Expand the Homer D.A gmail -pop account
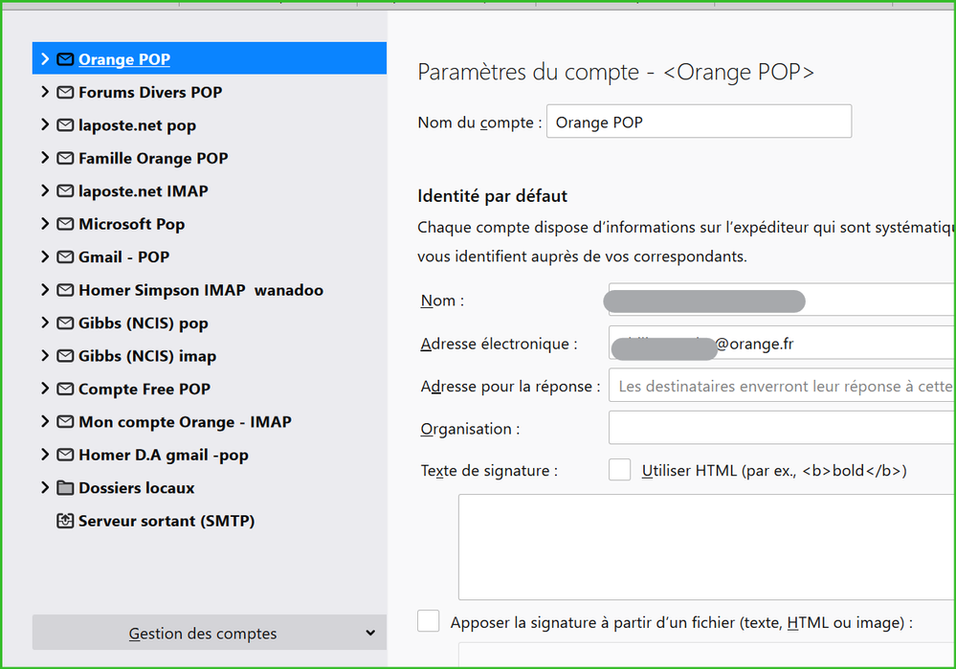Screen dimensions: 956x669 click(x=45, y=454)
